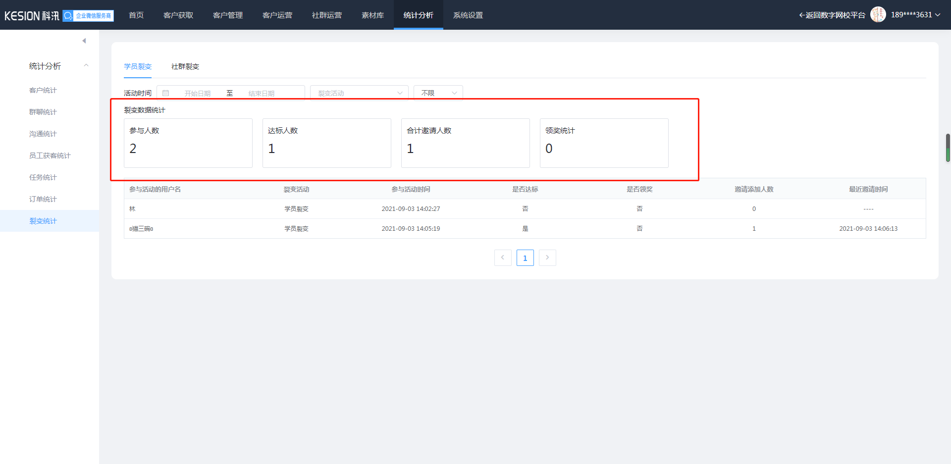
Task: Go to the previous page arrow
Action: 503,258
